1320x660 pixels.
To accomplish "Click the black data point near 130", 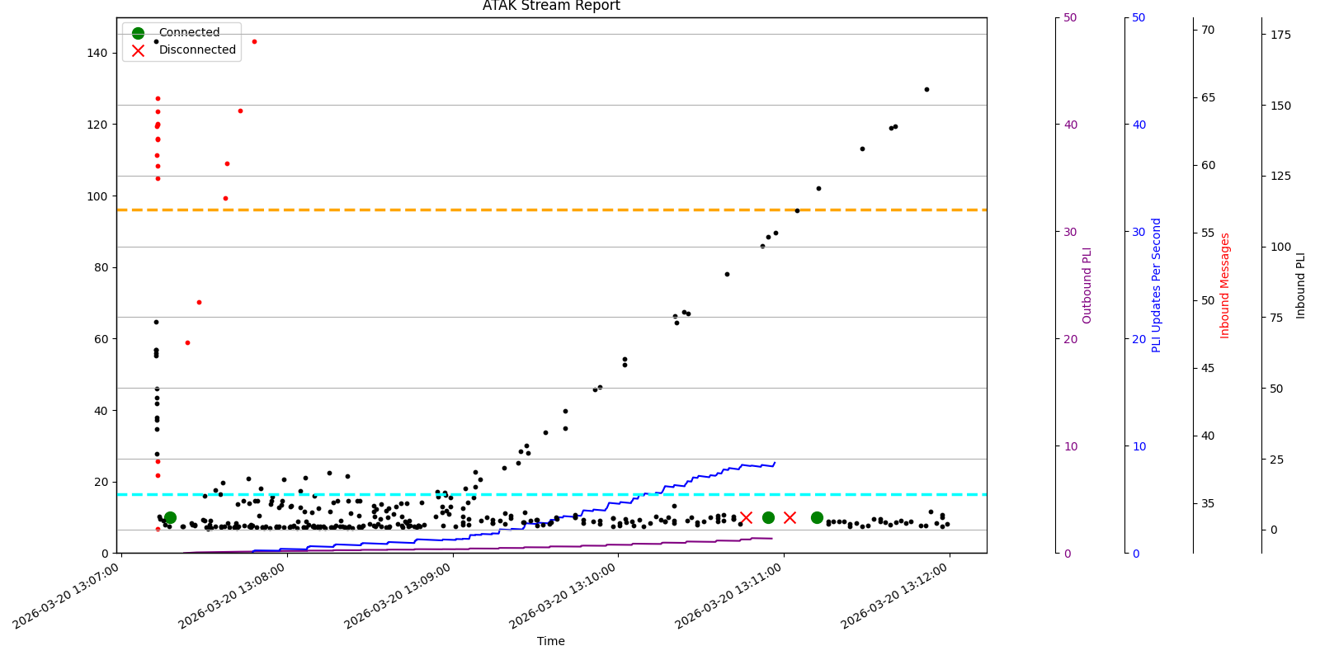I will 926,89.
